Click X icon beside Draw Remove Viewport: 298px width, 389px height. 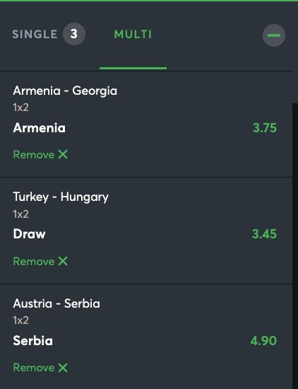pyautogui.click(x=63, y=261)
